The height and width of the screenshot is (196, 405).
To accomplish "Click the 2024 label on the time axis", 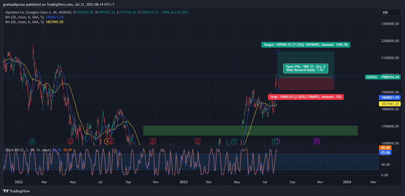I will point(347,182).
